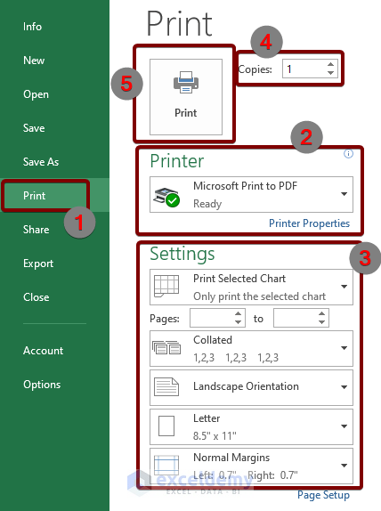Click the 'Microsoft Print to PDF' text
381x511 pixels.
(x=246, y=186)
